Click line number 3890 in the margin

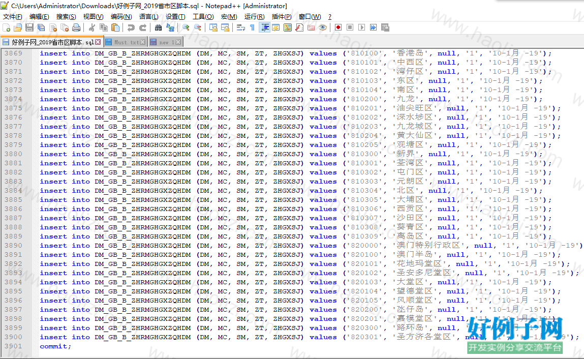(x=13, y=246)
